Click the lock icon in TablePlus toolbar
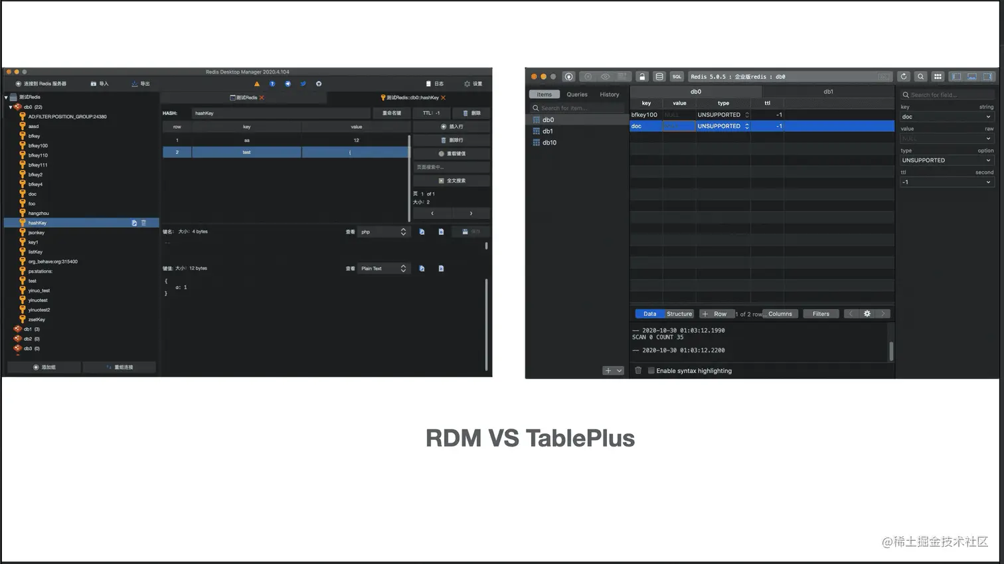Screen dimensions: 1004x564 [642, 76]
